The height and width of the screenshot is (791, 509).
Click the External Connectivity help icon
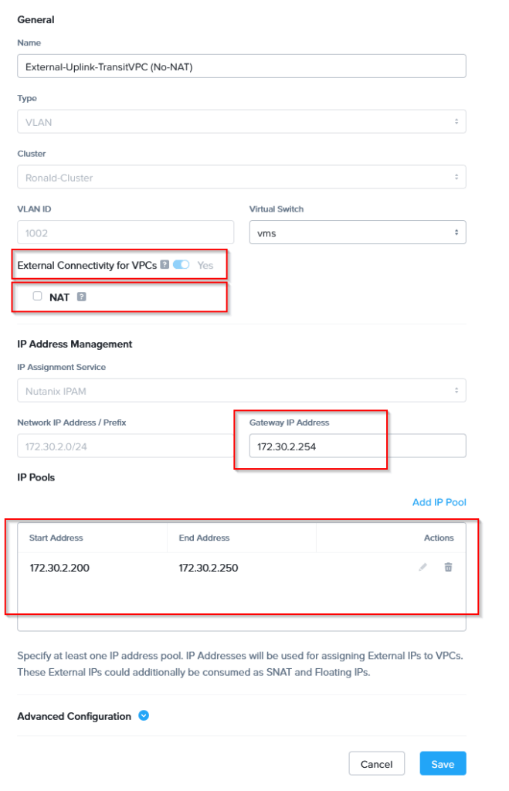(x=165, y=265)
